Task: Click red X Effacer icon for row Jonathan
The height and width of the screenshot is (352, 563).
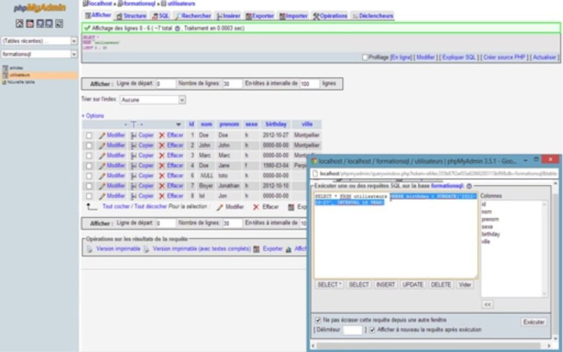Action: tap(162, 186)
